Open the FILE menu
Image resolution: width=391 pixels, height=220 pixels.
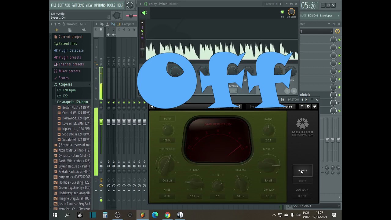(53, 5)
